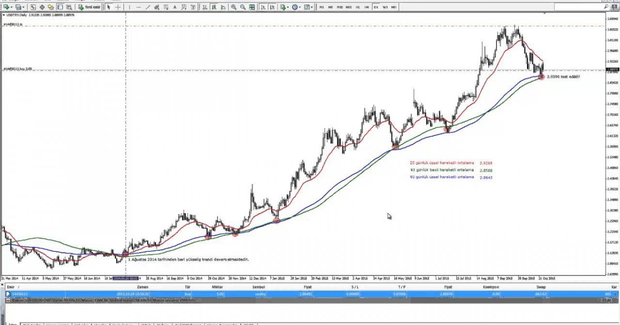The image size is (620, 325).
Task: Select the horizontal line drawing tool
Action: (138, 7)
